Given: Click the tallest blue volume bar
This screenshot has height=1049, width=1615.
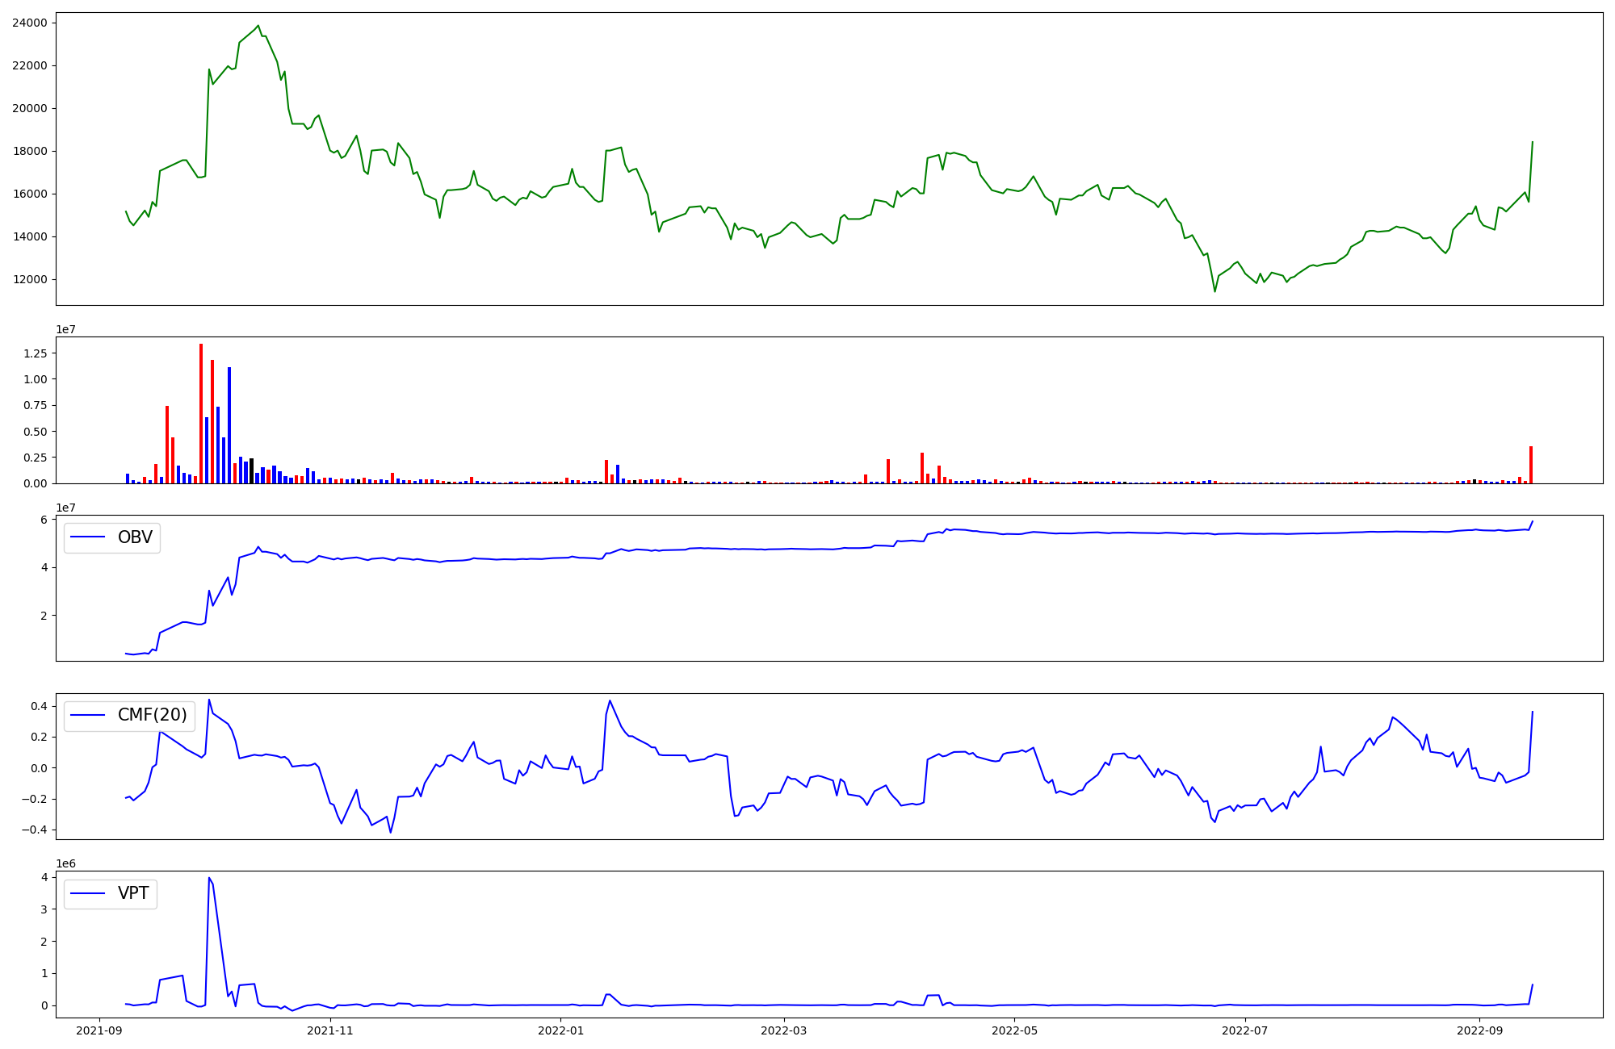Looking at the screenshot, I should point(229,424).
